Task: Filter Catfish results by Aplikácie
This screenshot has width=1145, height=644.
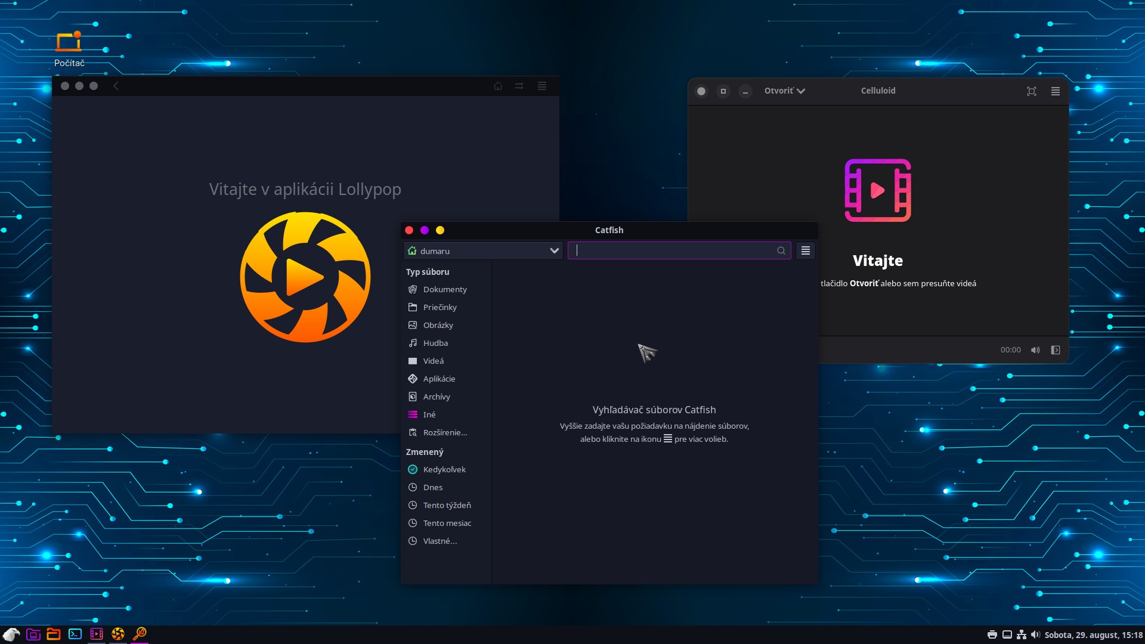Action: (446, 379)
